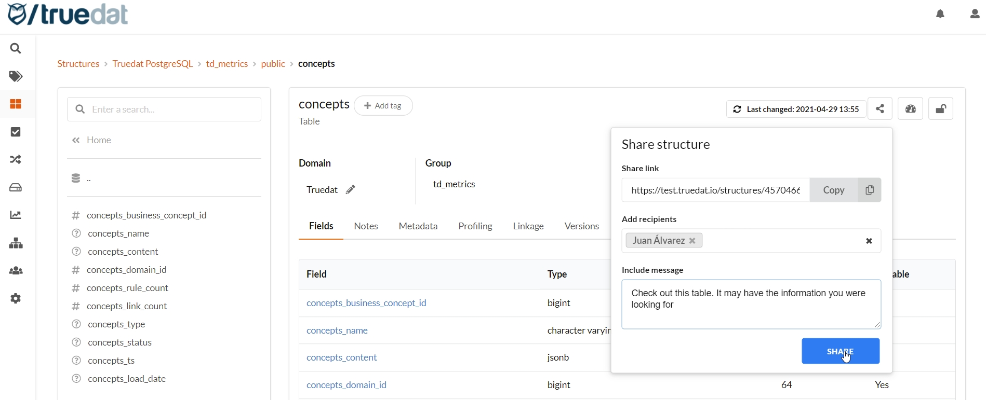This screenshot has height=400, width=986.
Task: Open search from sidebar magnifier icon
Action: click(16, 49)
